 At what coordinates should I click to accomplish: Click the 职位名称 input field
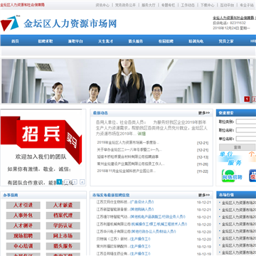click(x=246, y=130)
